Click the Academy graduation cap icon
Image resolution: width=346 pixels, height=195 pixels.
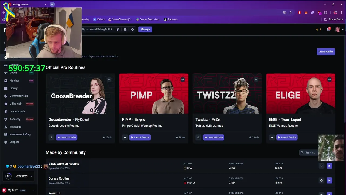click(x=6, y=119)
